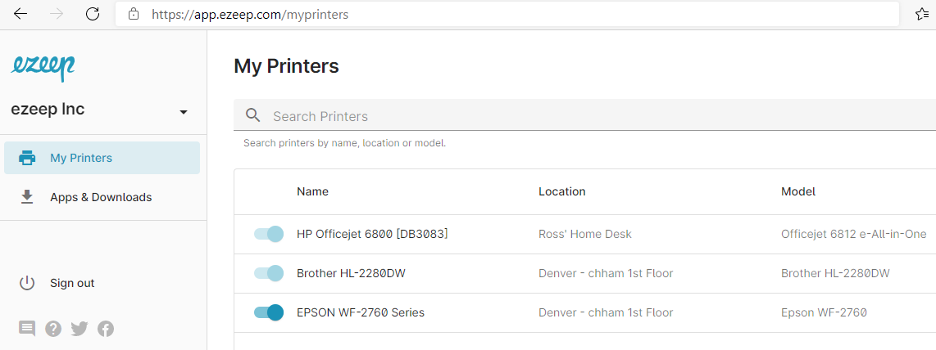Toggle the Brother HL-2280DW printer switch
The width and height of the screenshot is (936, 350).
click(268, 273)
